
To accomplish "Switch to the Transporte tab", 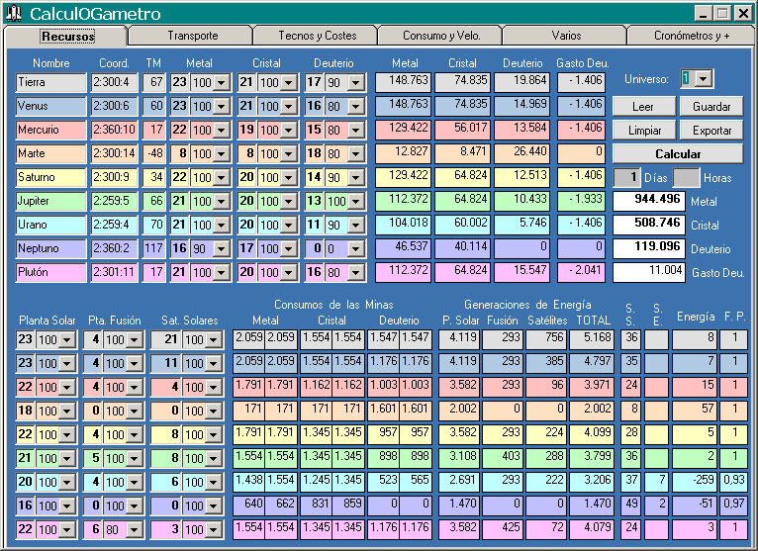I will point(192,36).
